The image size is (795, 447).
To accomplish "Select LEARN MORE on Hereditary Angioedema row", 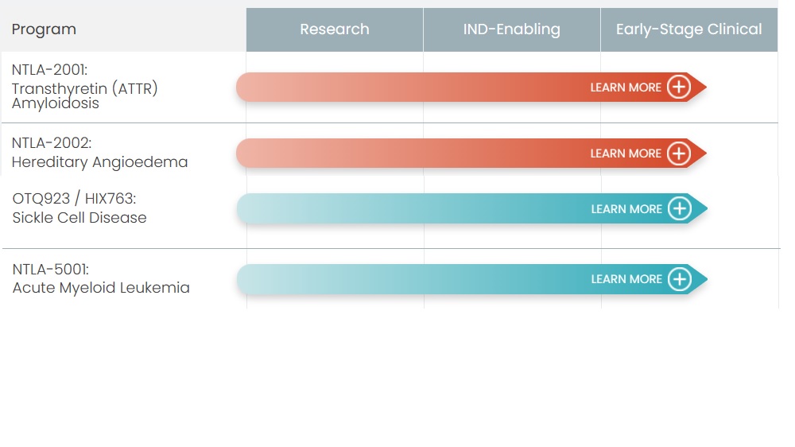I will (626, 154).
